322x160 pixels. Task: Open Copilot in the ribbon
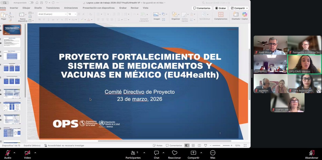(244, 14)
